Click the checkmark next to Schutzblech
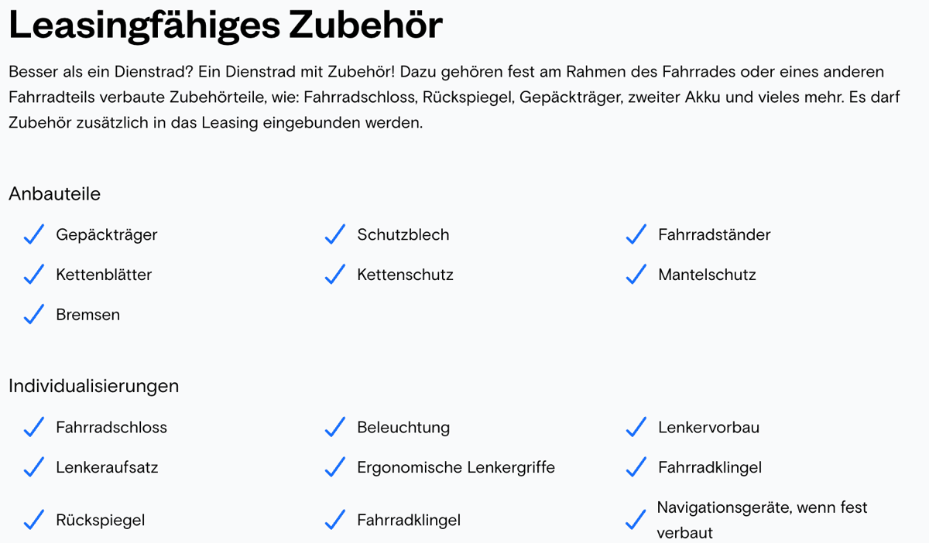The image size is (929, 543). tap(334, 234)
